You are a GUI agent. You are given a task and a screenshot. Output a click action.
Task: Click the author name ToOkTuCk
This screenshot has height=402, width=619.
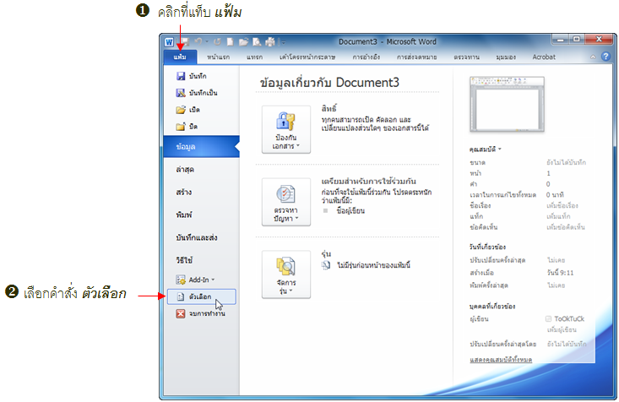[x=569, y=318]
